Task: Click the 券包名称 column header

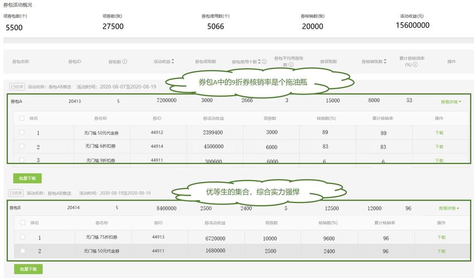Action: click(21, 62)
